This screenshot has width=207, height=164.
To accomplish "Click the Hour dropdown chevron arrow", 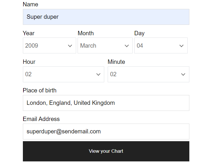I will click(x=98, y=74).
